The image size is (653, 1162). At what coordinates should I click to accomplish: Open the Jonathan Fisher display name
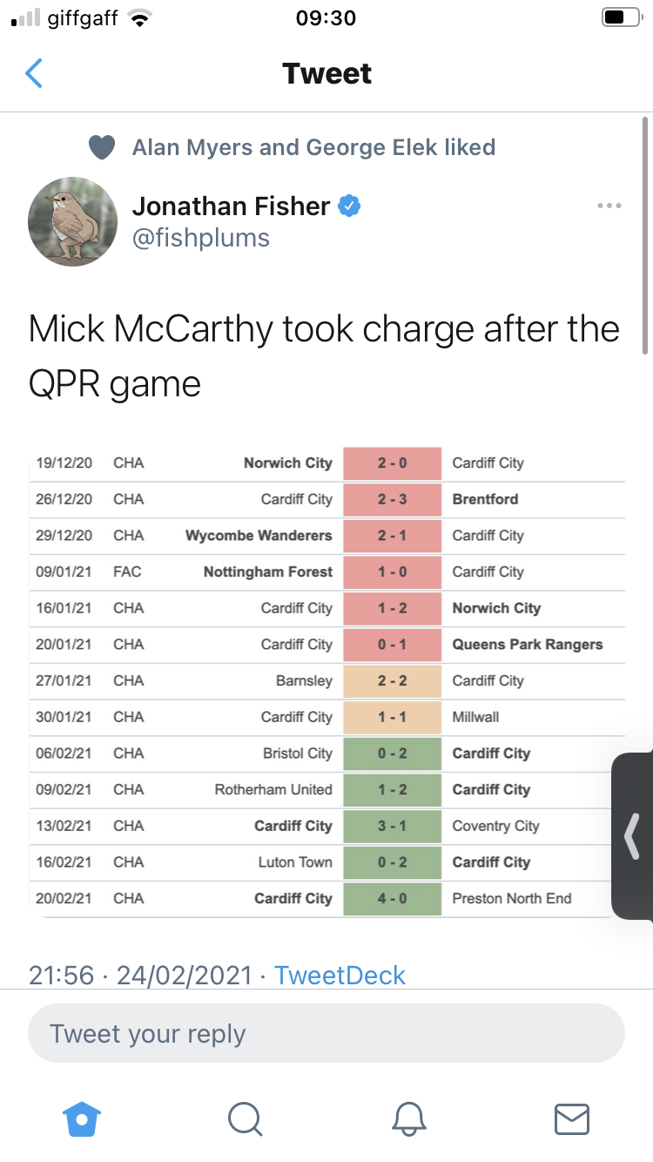pyautogui.click(x=231, y=206)
